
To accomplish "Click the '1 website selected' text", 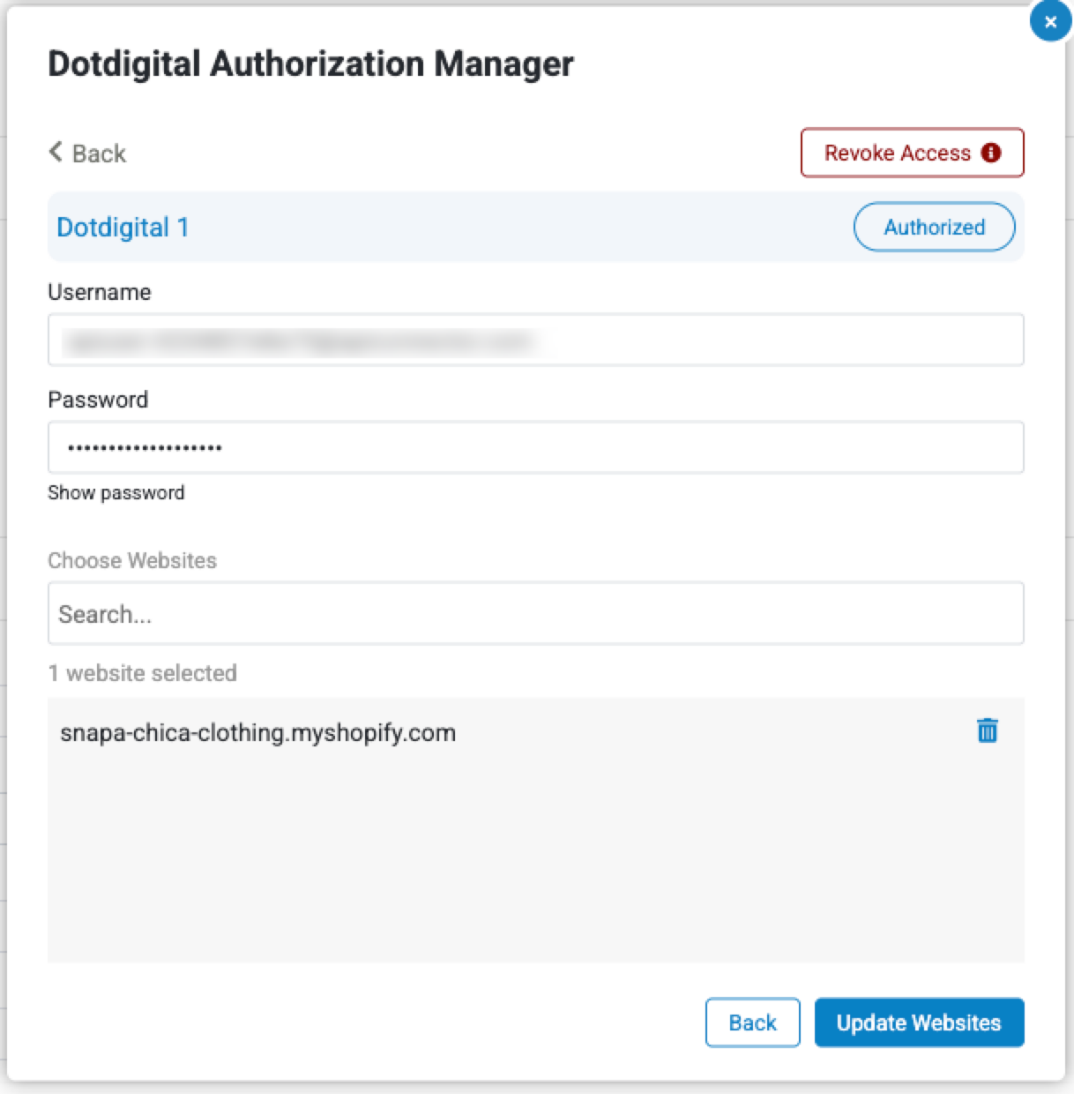I will click(143, 673).
